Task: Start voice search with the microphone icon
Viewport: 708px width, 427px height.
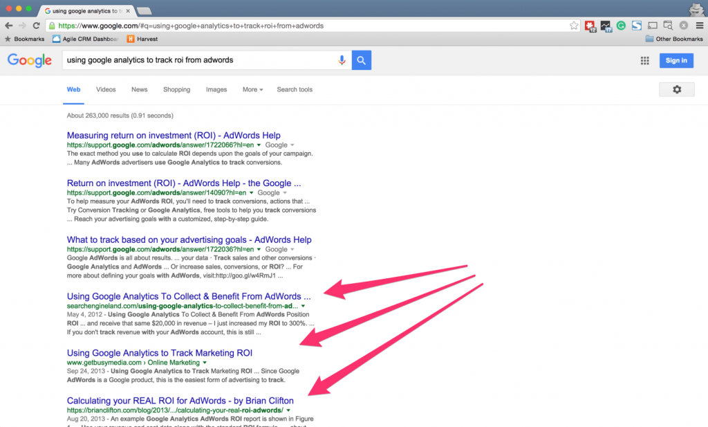Action: coord(342,60)
